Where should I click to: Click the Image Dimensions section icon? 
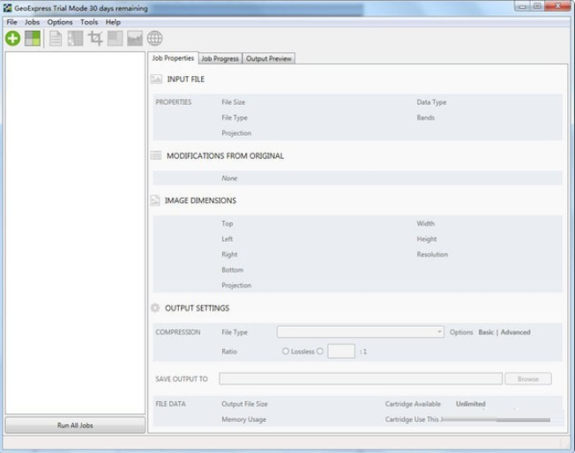pyautogui.click(x=156, y=200)
